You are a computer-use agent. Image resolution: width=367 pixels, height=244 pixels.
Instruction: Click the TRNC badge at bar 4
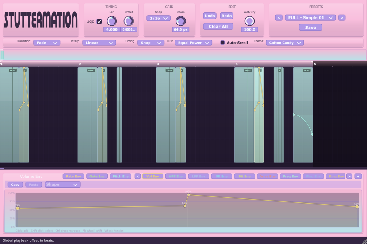click(248, 70)
